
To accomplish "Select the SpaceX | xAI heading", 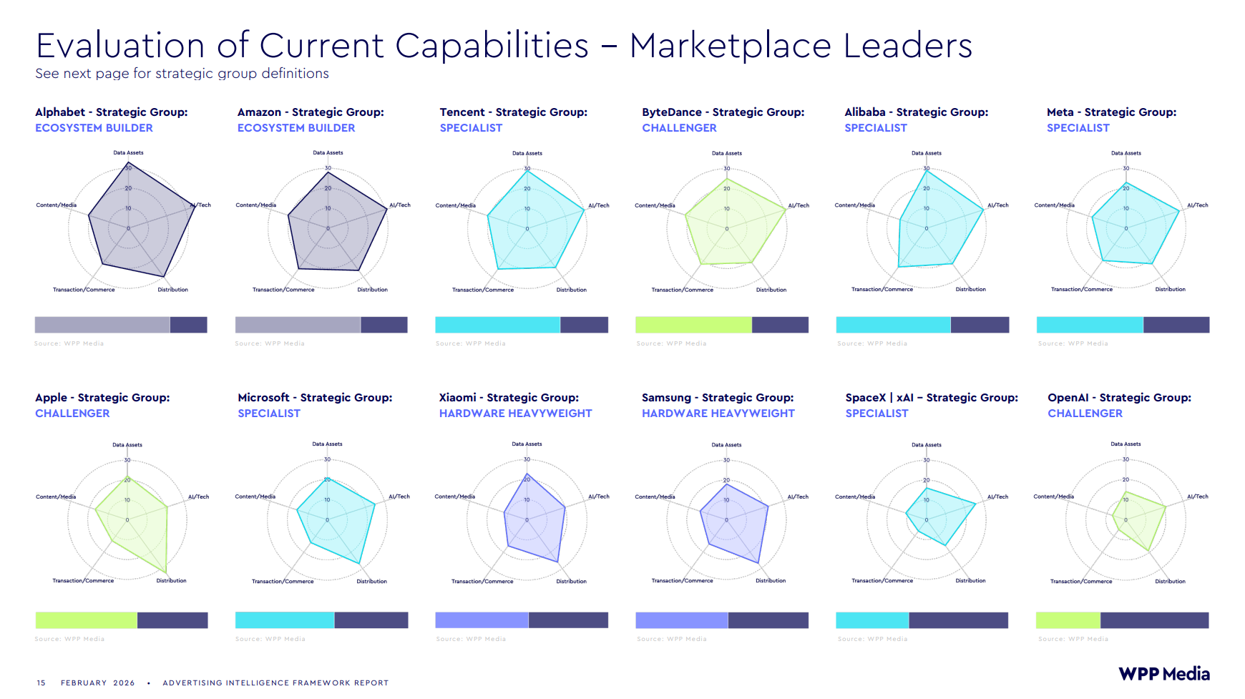I will (x=931, y=398).
